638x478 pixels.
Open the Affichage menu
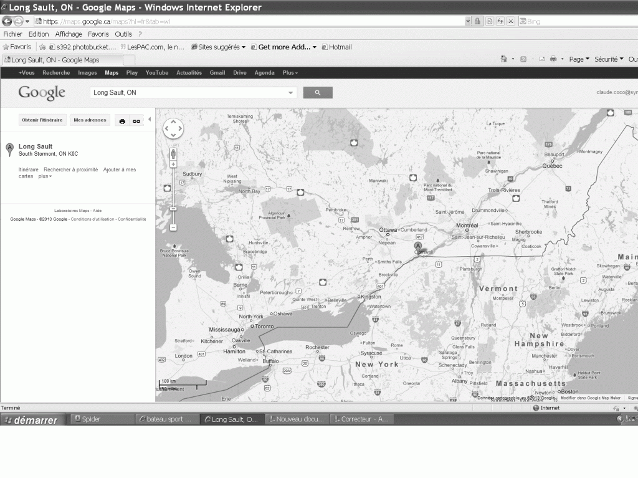pos(69,34)
